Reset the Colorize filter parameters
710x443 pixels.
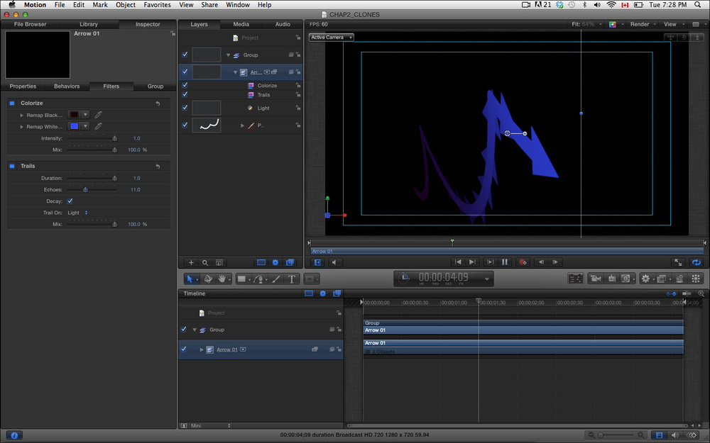(158, 103)
